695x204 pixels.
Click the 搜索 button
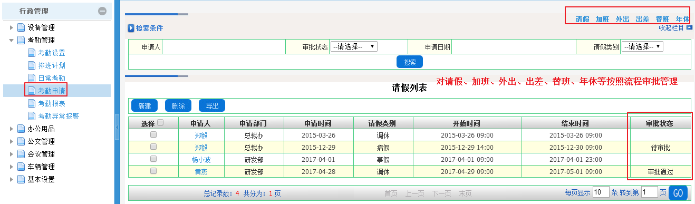pos(410,62)
